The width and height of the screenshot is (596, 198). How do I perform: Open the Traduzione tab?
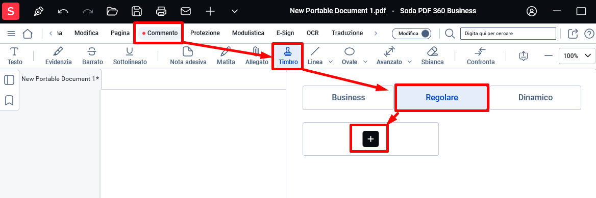tap(347, 33)
